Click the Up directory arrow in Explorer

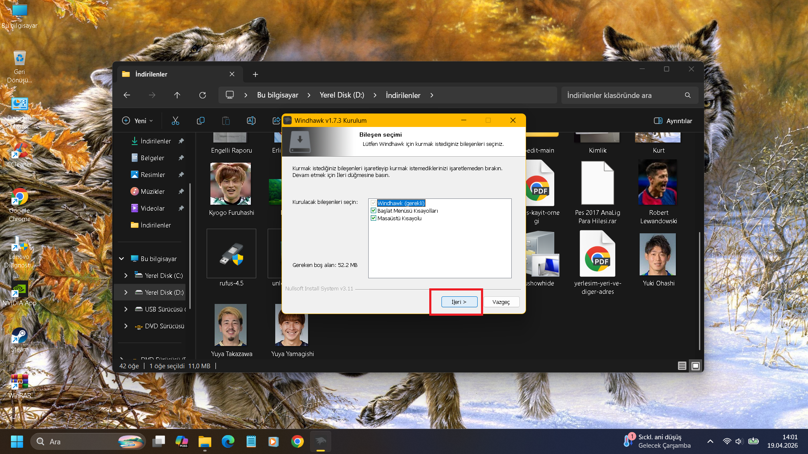pyautogui.click(x=177, y=95)
